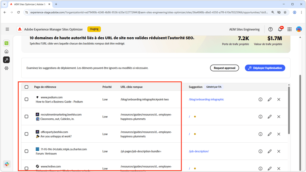Image resolution: width=306 pixels, height=172 pixels.
Task: Click "How to Start a Business Guide - Podium"
Action: coord(59,102)
